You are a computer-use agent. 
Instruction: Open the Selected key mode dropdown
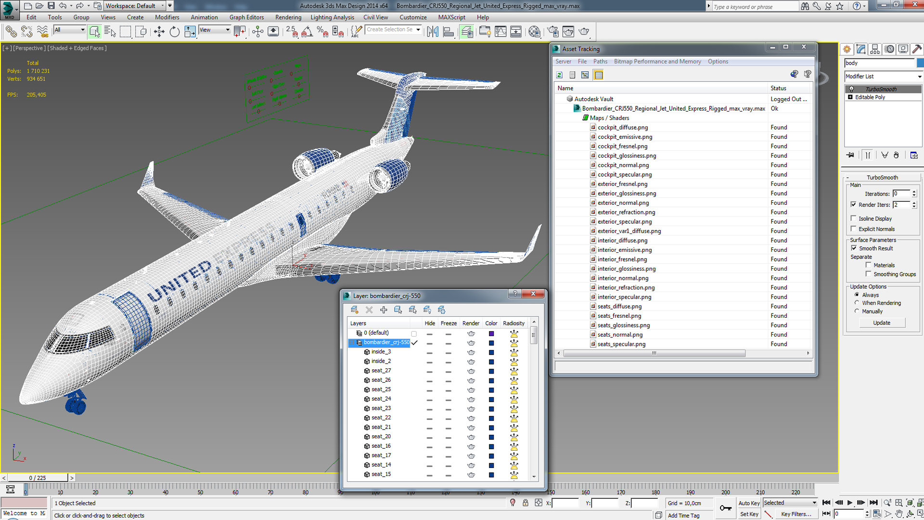(x=790, y=503)
